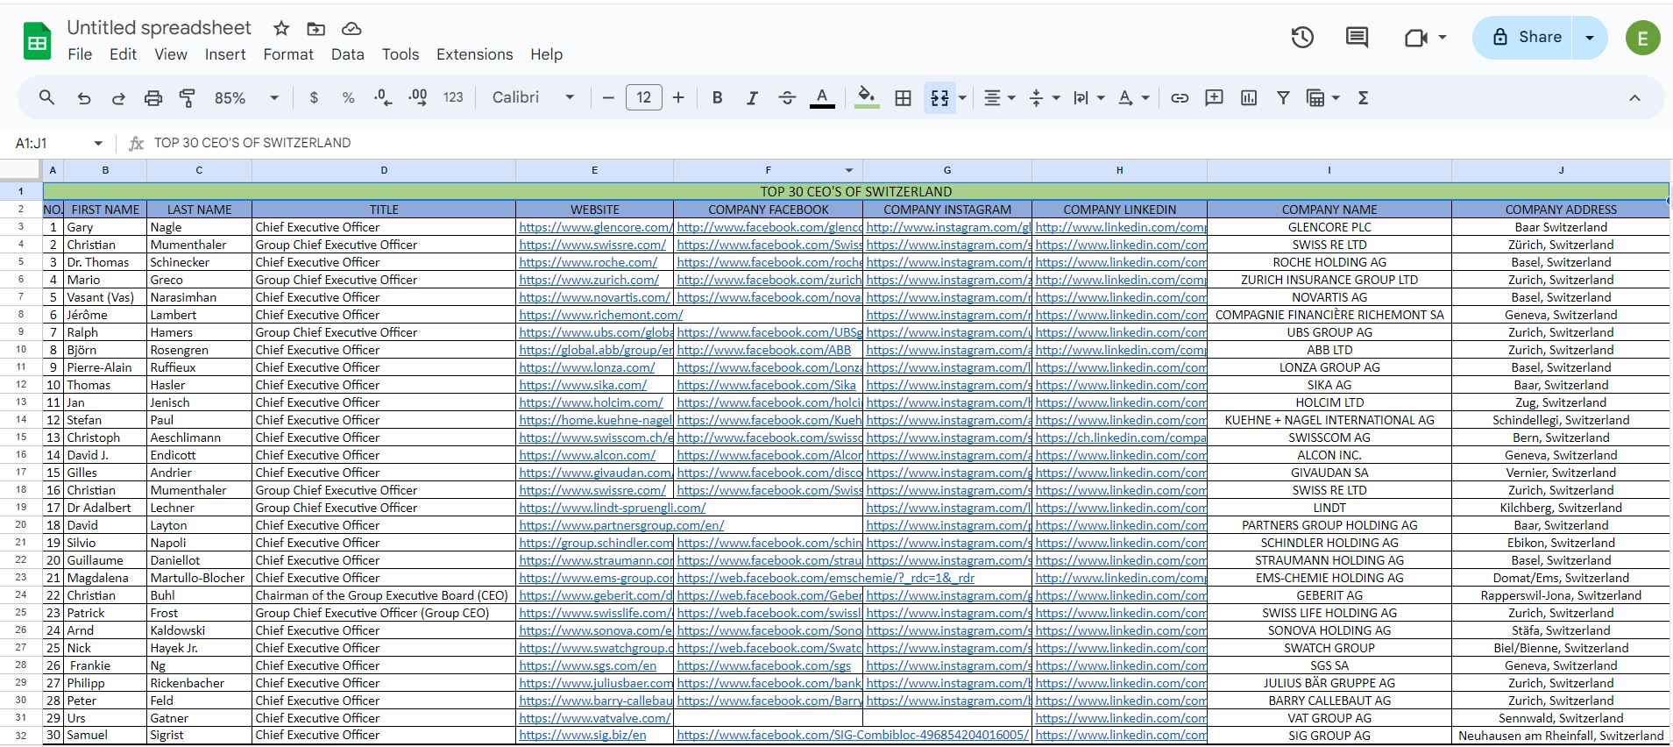Collapse the toolbar with chevron

click(1634, 98)
